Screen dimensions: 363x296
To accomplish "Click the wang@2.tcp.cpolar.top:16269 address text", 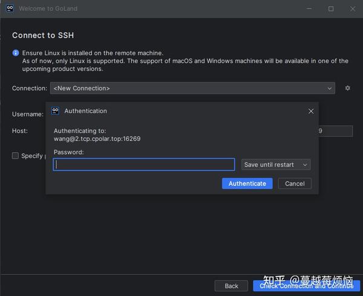I will tap(97, 138).
